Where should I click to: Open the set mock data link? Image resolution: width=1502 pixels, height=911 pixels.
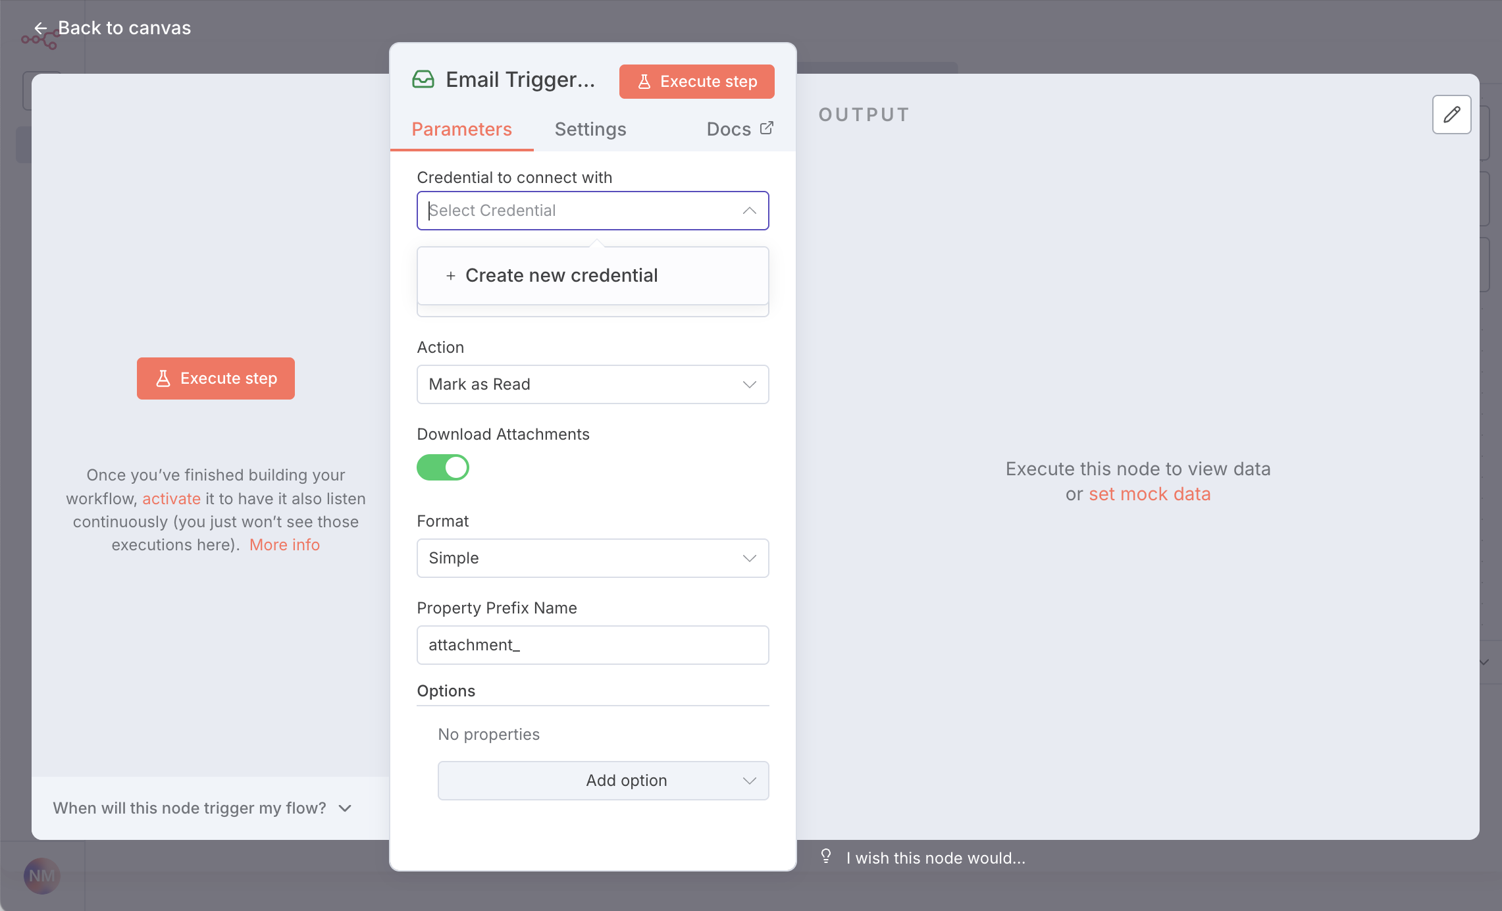coord(1149,494)
